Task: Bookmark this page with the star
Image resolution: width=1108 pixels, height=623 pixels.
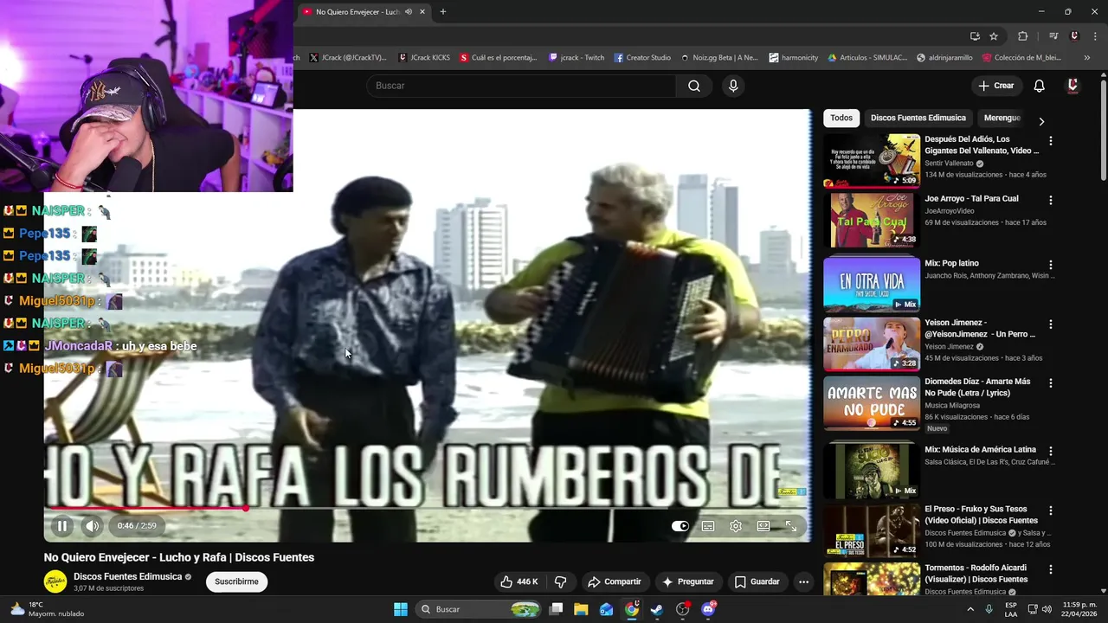Action: tap(994, 35)
